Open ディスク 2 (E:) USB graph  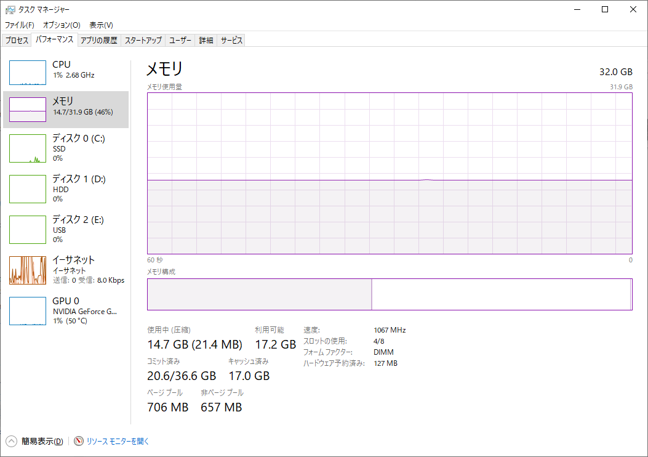click(x=28, y=230)
